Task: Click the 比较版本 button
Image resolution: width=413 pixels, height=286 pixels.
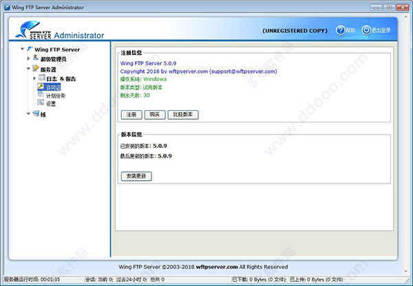Action: [x=183, y=115]
